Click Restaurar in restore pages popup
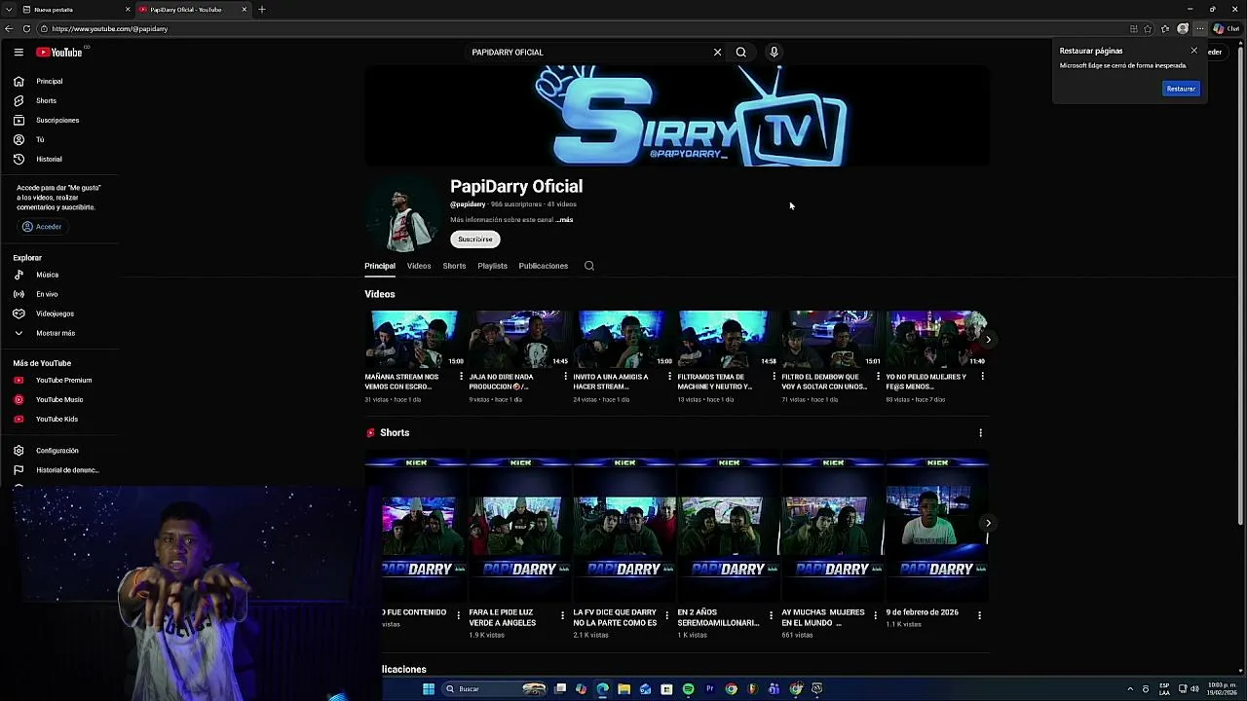Screen dimensions: 1247x701 [x=1181, y=89]
